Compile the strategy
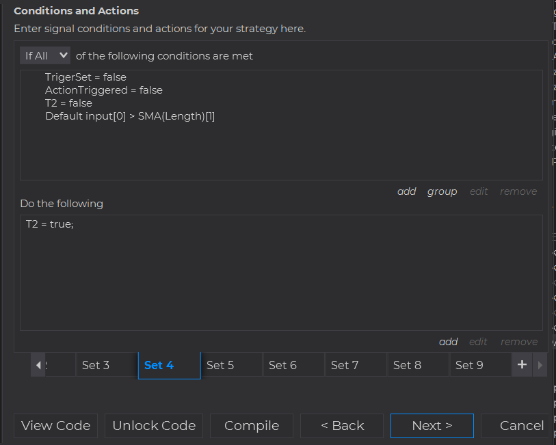 252,426
